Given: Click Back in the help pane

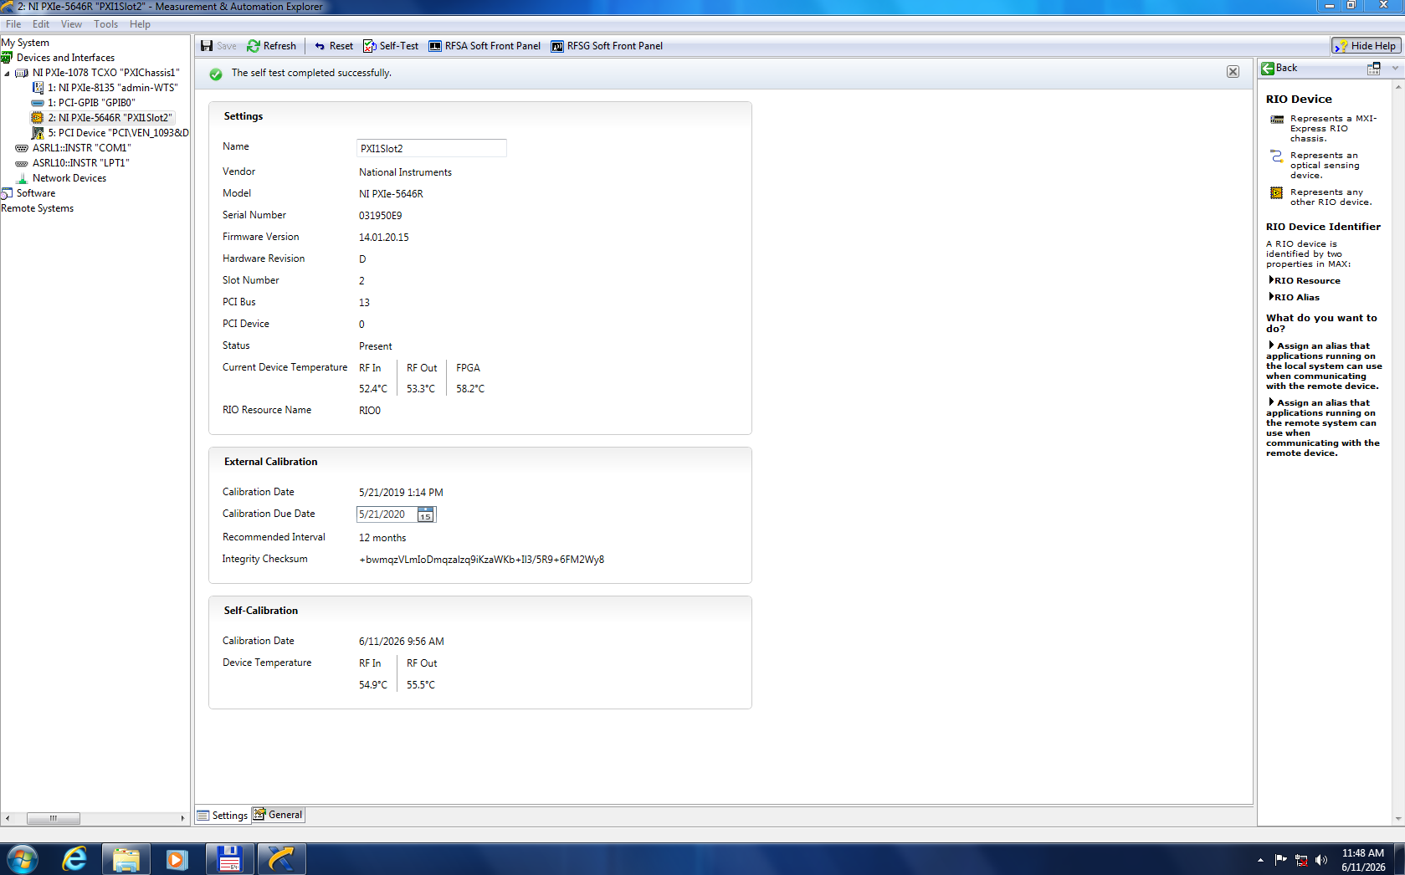Looking at the screenshot, I should pos(1279,68).
